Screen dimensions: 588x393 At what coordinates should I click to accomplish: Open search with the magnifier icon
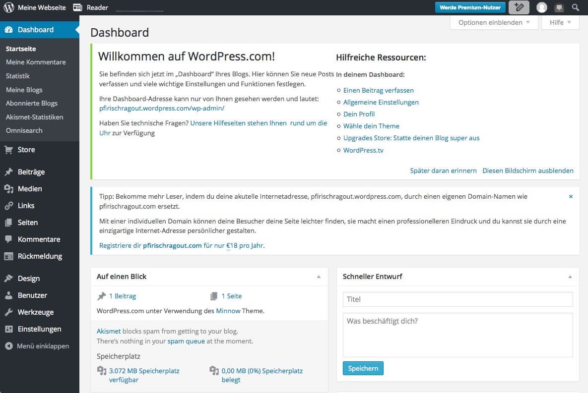coord(575,7)
